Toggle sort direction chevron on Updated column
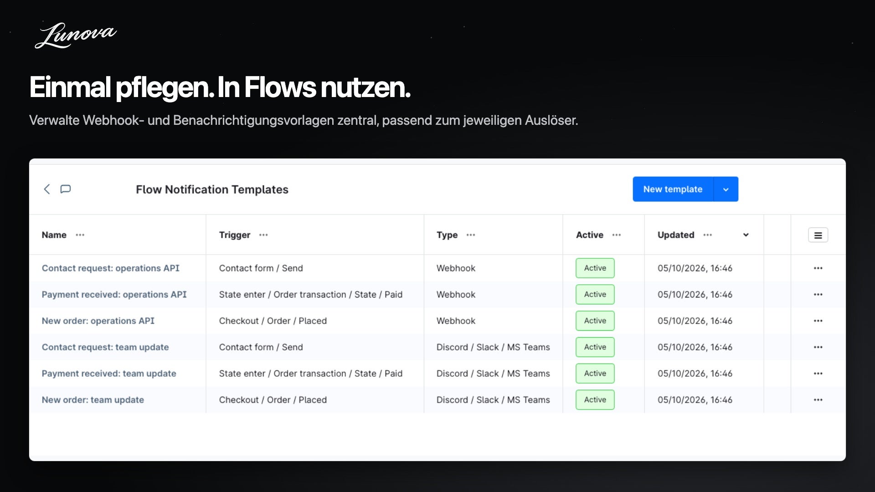 [746, 235]
